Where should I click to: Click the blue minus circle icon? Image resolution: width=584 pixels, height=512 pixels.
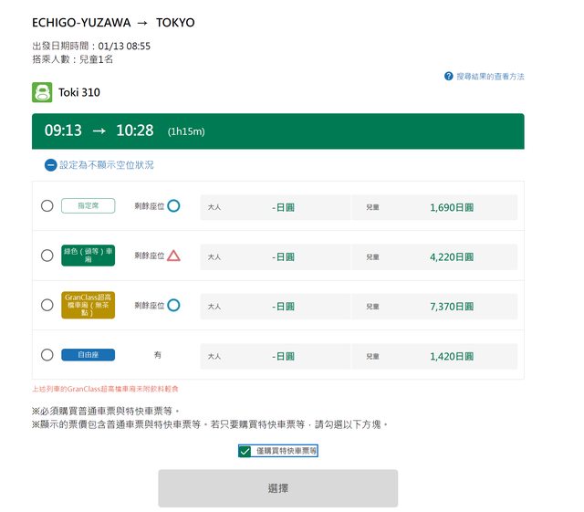pyautogui.click(x=51, y=165)
